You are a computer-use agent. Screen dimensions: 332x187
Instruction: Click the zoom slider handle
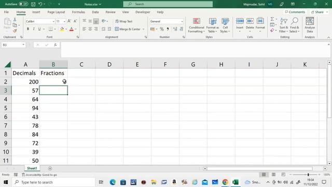(x=308, y=175)
